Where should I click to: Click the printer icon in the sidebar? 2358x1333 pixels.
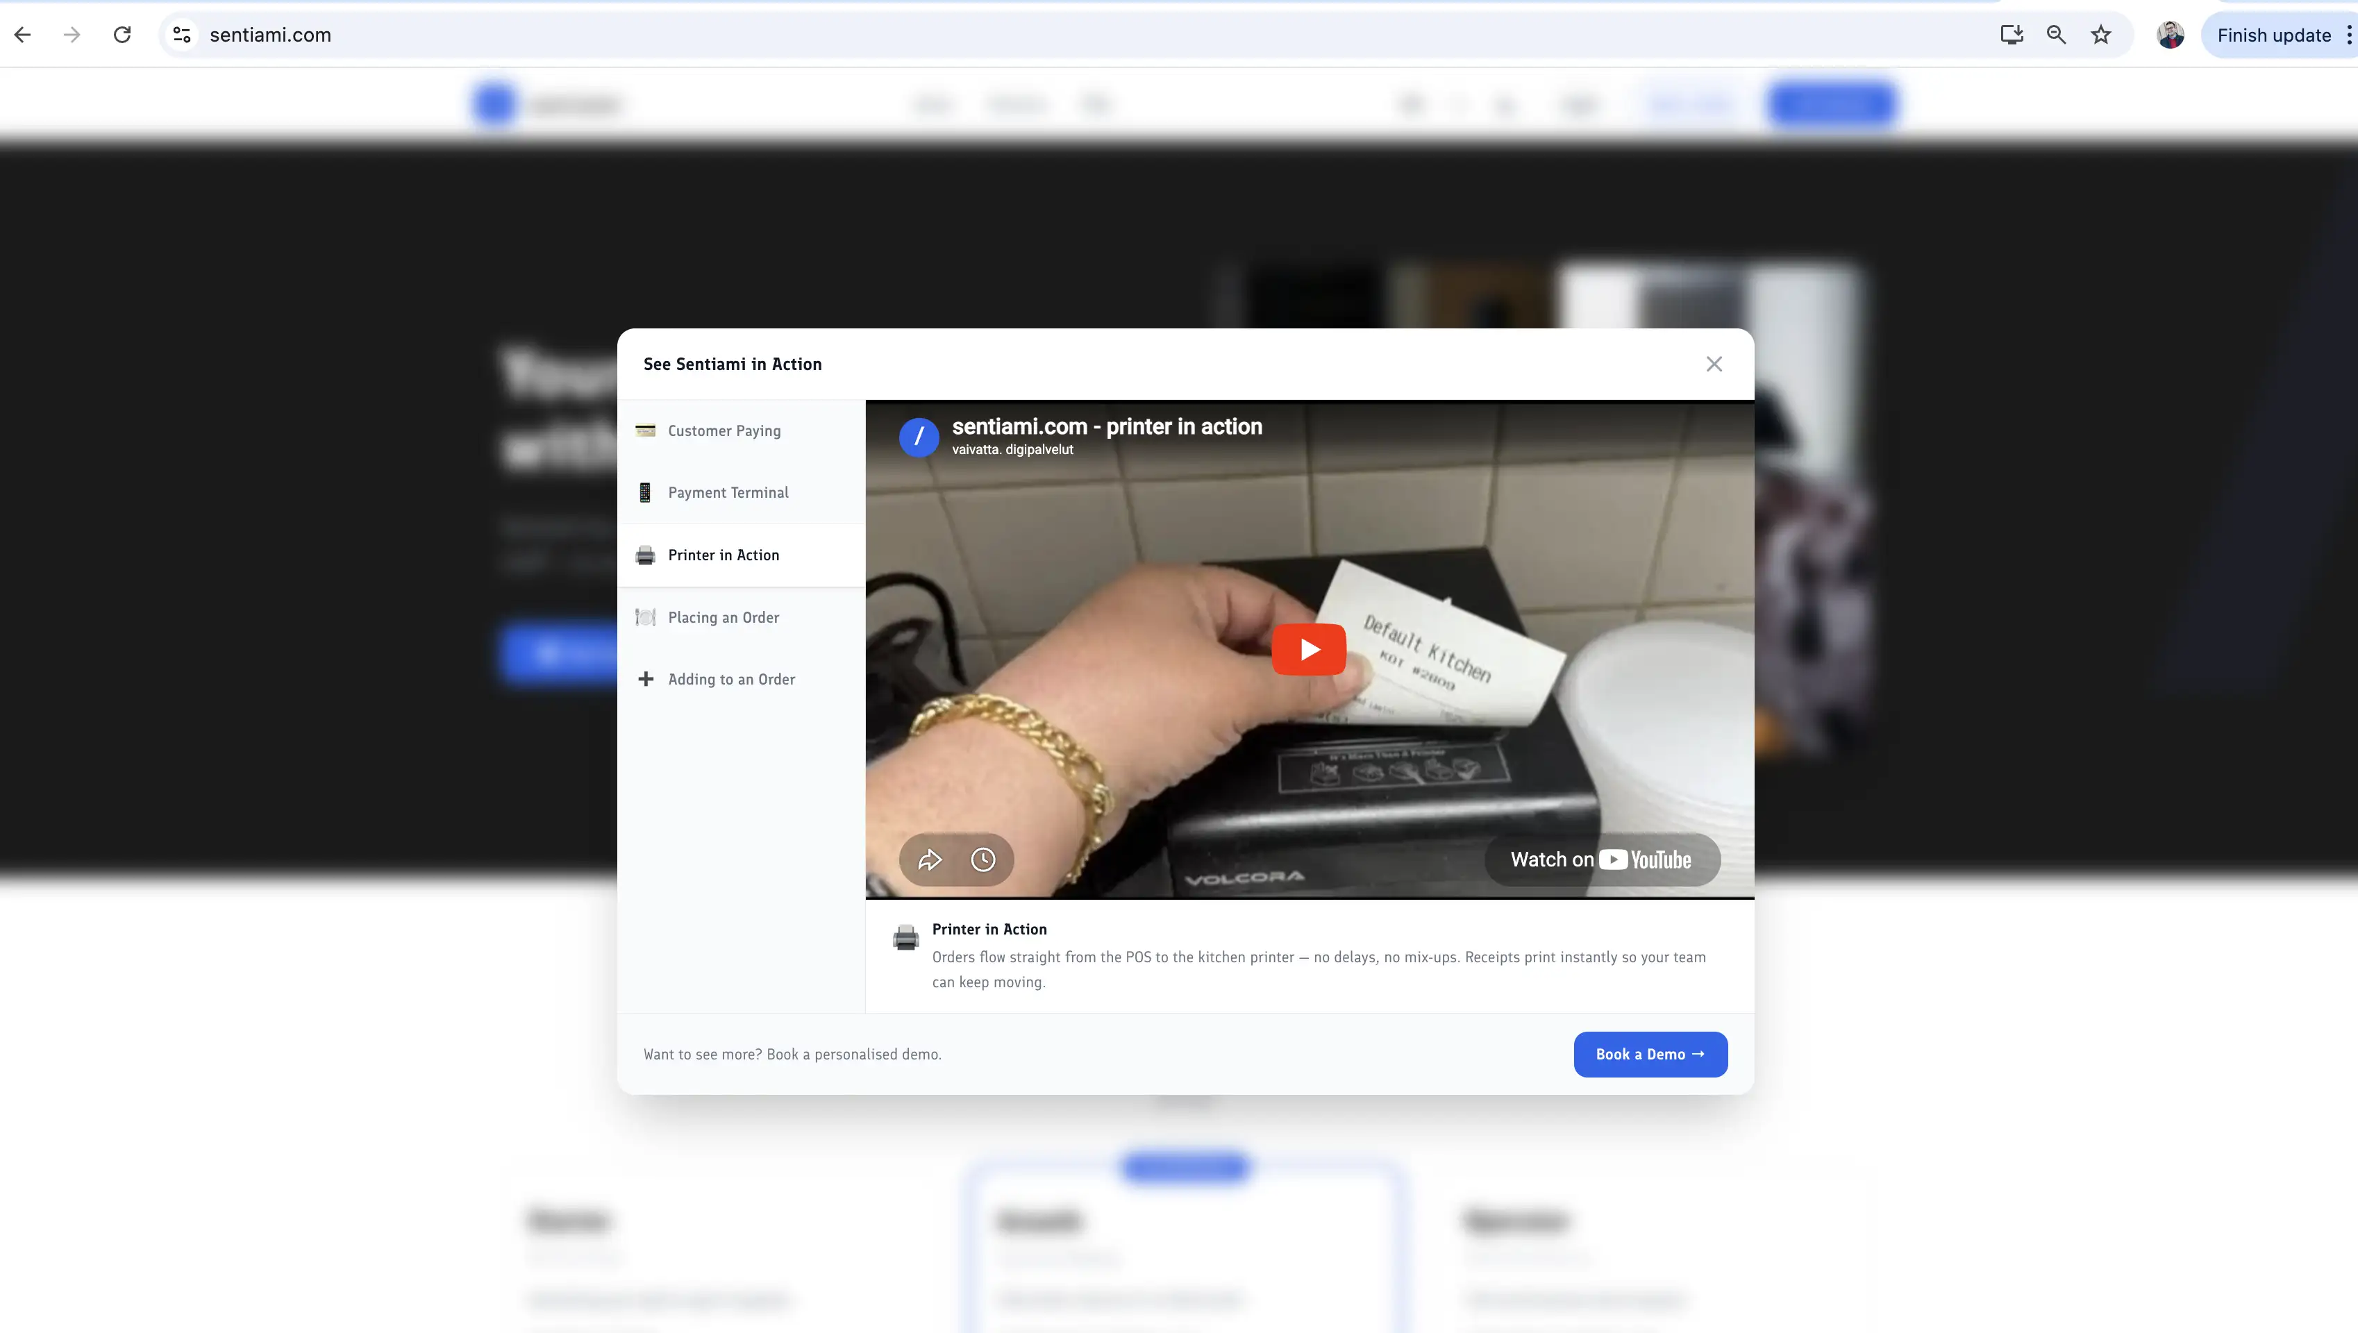point(645,555)
